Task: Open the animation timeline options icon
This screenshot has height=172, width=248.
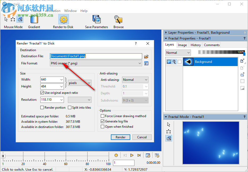Action: [x=157, y=155]
